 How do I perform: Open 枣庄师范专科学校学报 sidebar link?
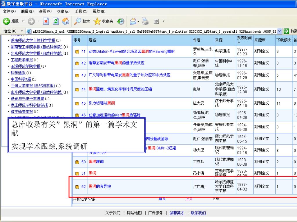click(x=29, y=105)
